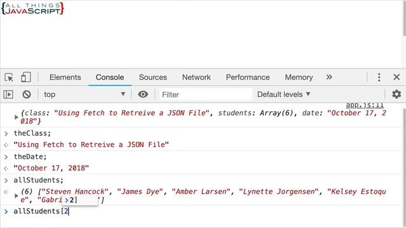Focus the Filter input field
406x228 pixels.
pos(206,94)
